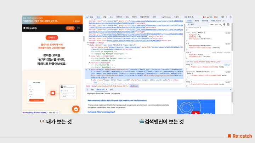Screen dimensions: 255x143
Task: Open the rendering emulations paintbrush icon
Action: 224,24
